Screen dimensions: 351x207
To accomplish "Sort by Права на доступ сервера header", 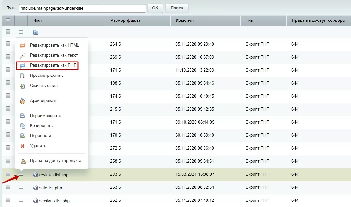I will click(x=318, y=21).
